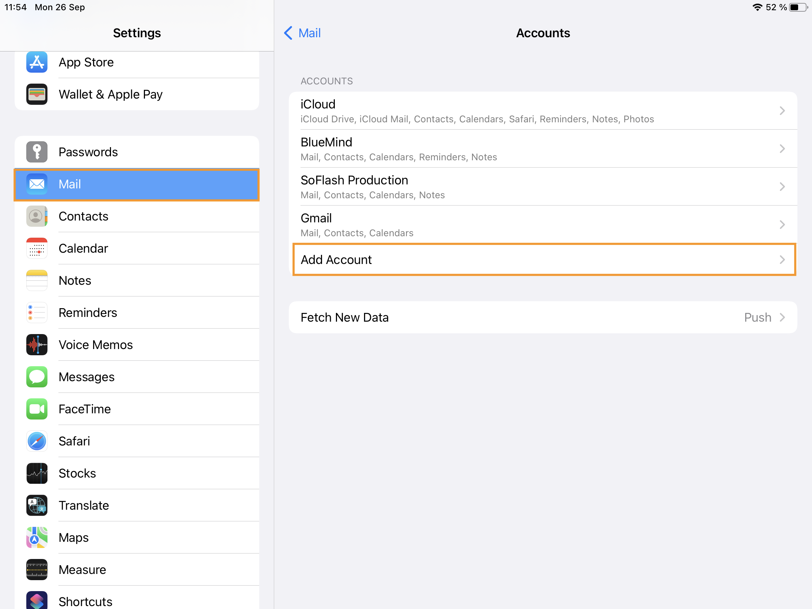Select the Measure settings label
812x609 pixels.
click(82, 570)
